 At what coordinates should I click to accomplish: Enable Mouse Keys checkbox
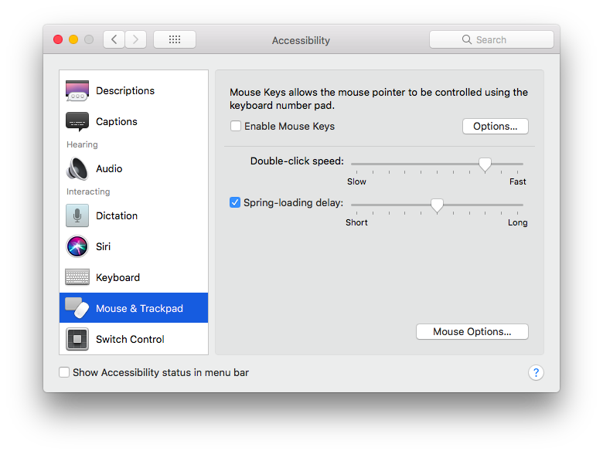coord(236,126)
